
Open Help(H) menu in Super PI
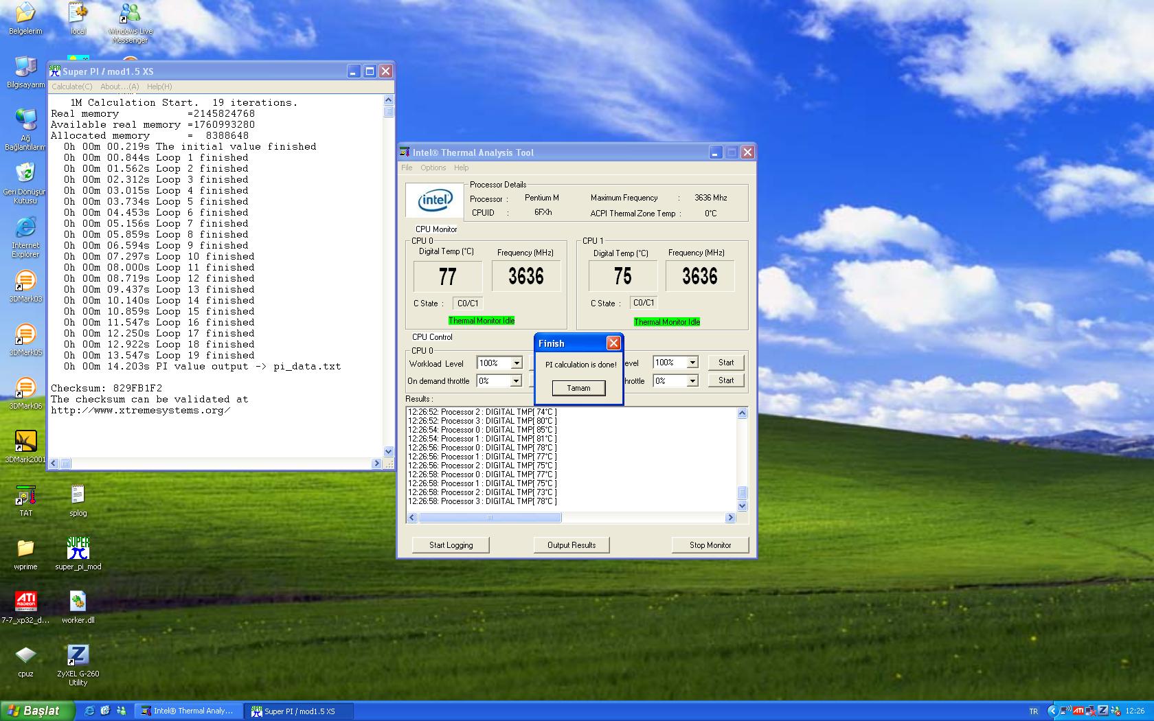tap(159, 87)
